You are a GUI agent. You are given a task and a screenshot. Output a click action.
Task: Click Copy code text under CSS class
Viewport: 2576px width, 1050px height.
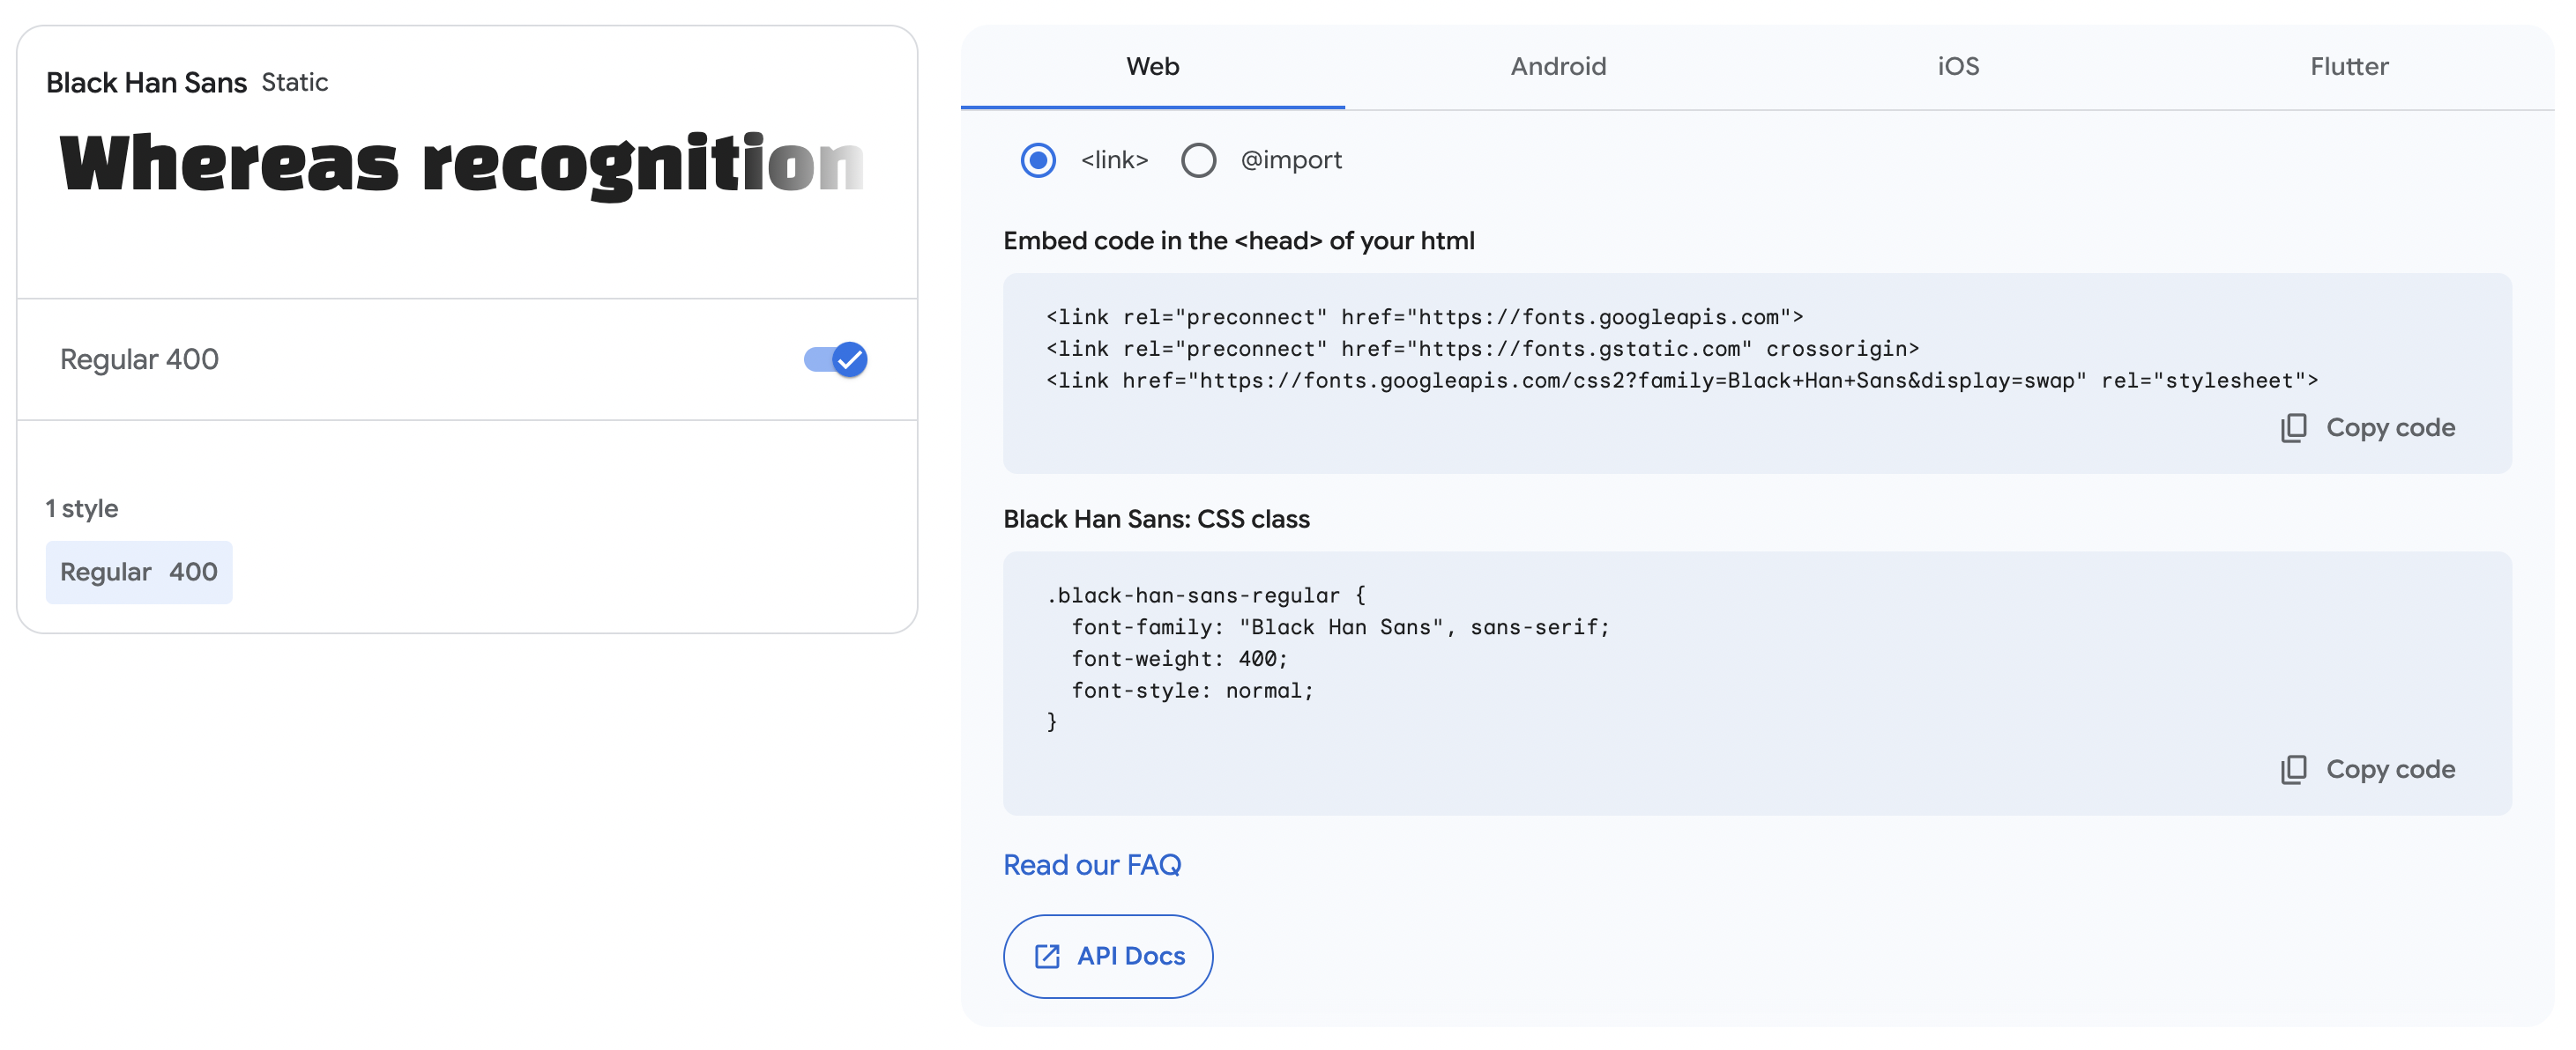pyautogui.click(x=2389, y=769)
